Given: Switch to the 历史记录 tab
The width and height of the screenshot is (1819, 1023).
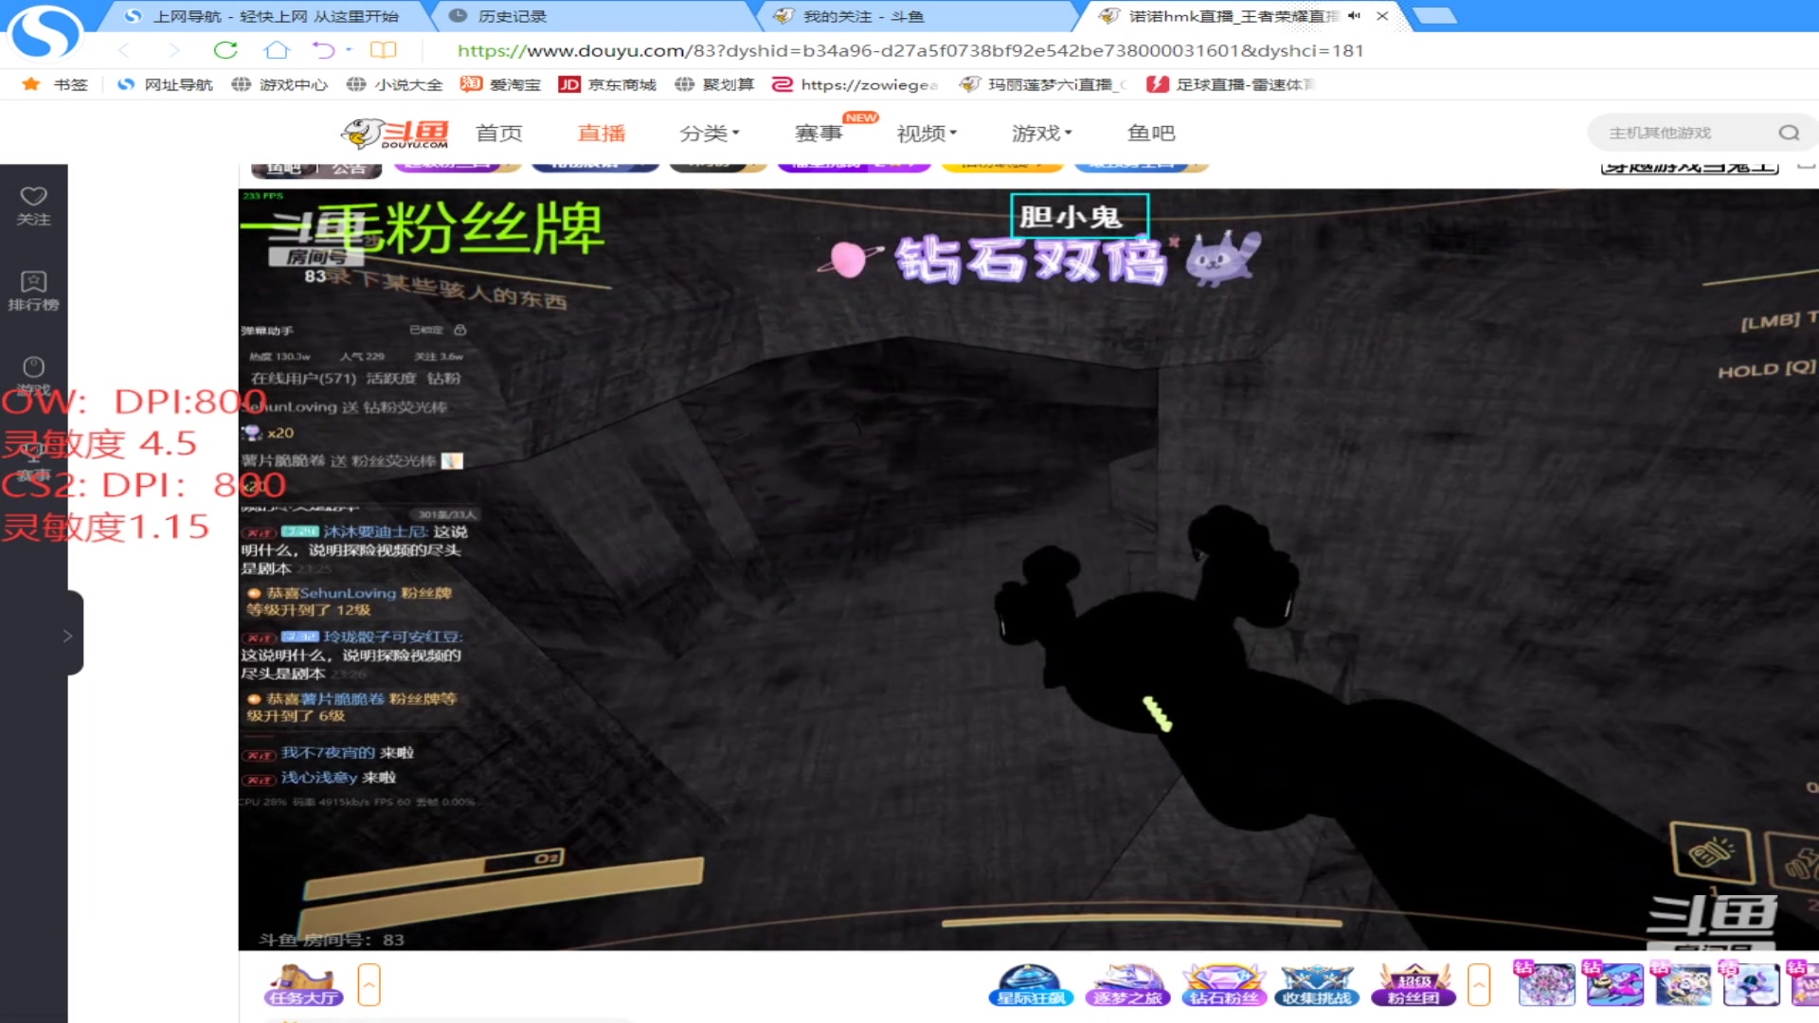Looking at the screenshot, I should tap(593, 16).
